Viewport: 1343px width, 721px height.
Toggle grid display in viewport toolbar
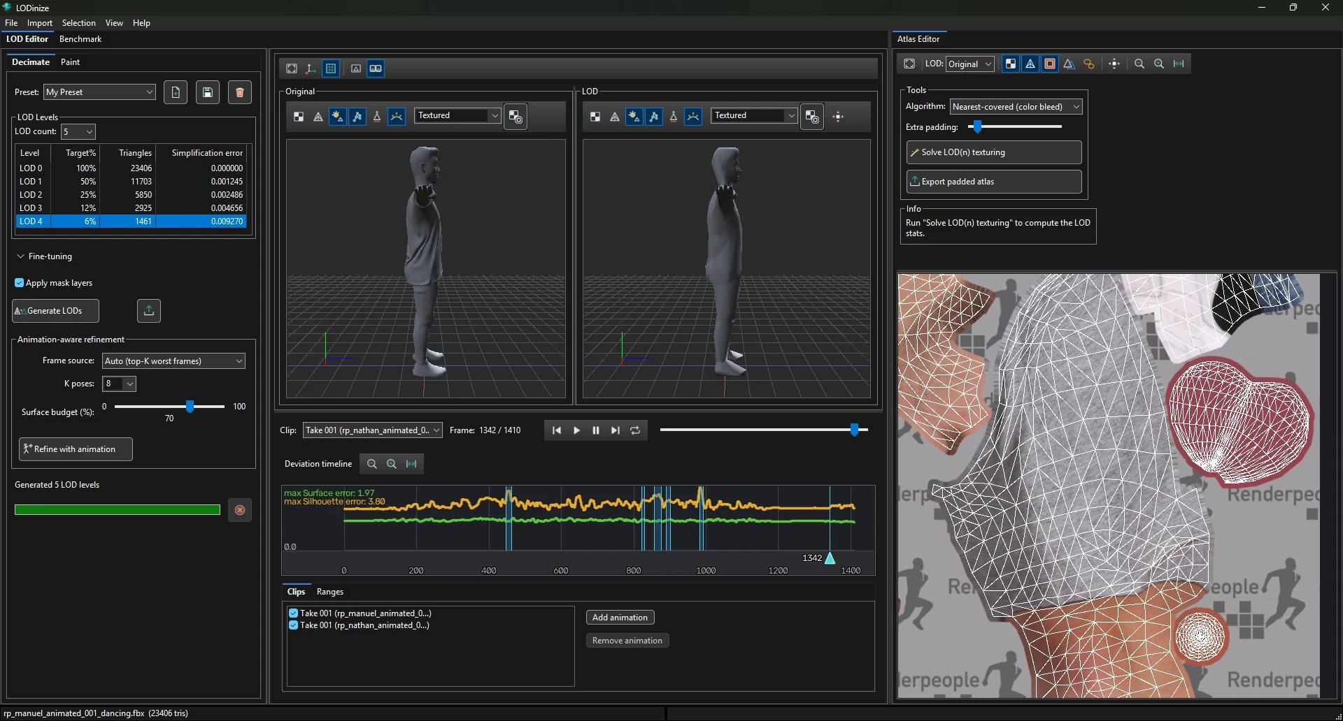[x=331, y=68]
